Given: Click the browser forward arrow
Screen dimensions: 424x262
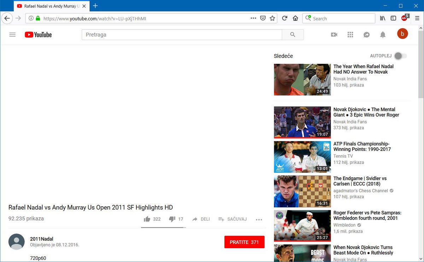Looking at the screenshot, I should click(18, 18).
